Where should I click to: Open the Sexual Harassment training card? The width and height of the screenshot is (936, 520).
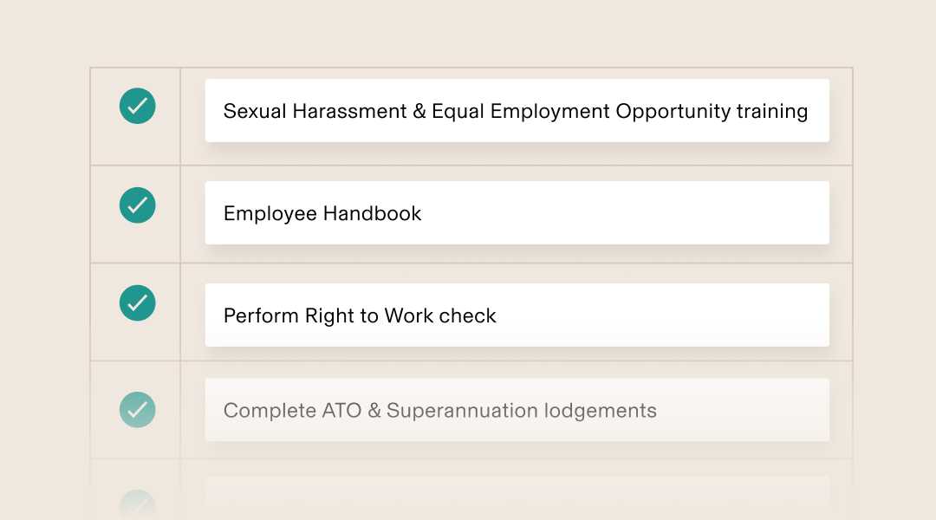(x=517, y=110)
